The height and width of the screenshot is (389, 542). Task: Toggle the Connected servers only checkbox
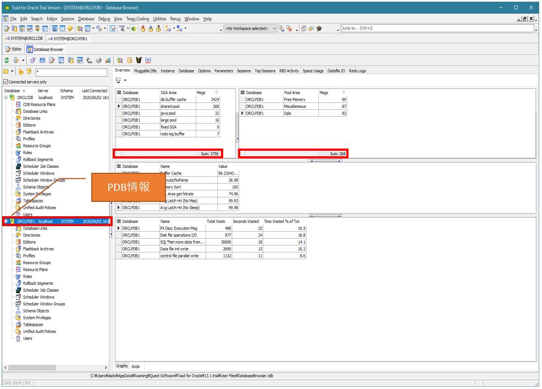[5, 82]
